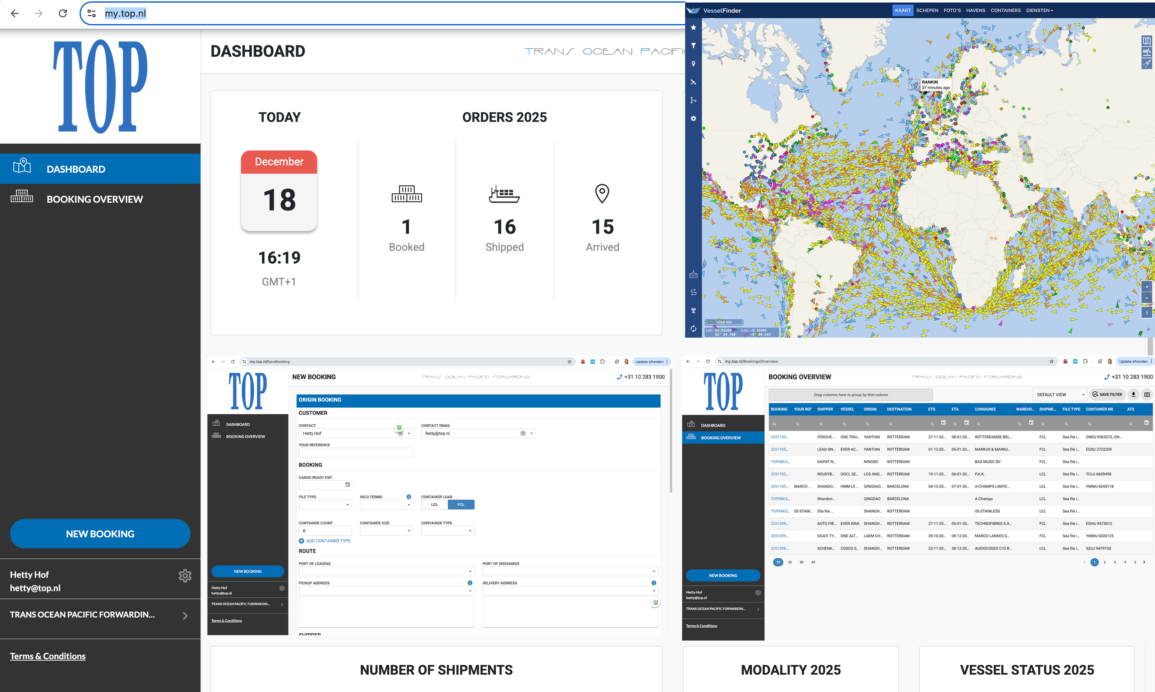Toggle FCL container load option

(461, 505)
